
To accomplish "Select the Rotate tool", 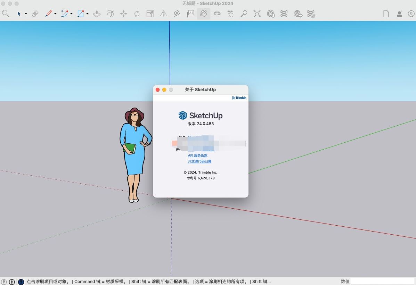I will tap(137, 14).
